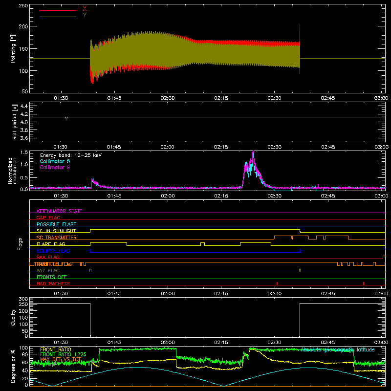
Task: Click the olive Y legend label
Action: tap(85, 15)
